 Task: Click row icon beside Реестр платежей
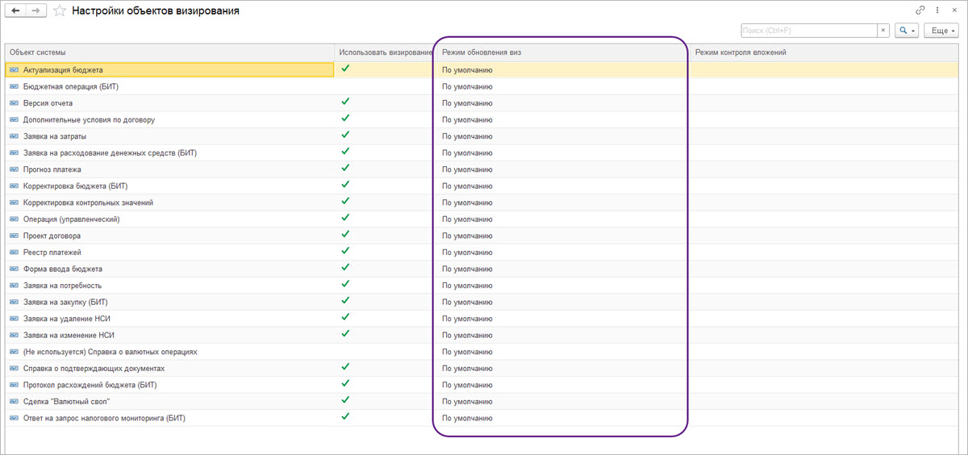coord(14,253)
